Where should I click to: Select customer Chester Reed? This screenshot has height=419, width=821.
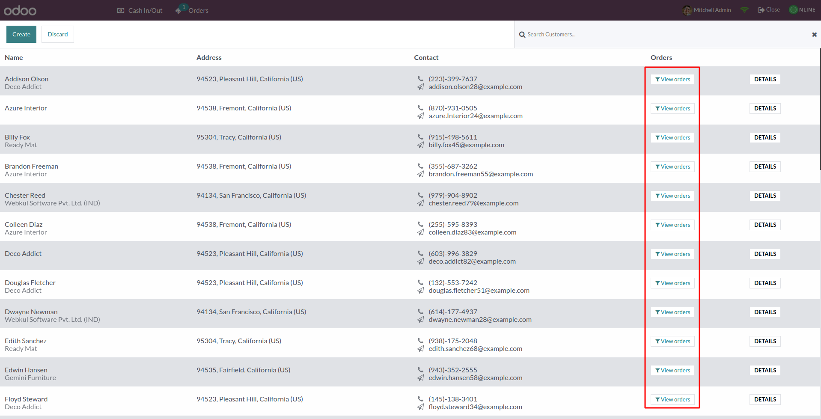coord(25,195)
